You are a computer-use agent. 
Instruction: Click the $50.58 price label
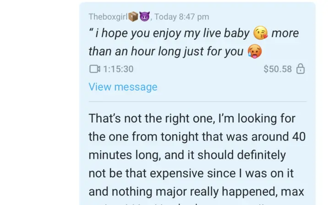pos(278,69)
